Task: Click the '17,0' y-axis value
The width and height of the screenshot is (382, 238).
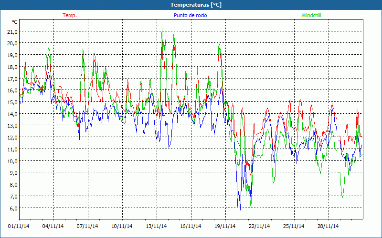Action: 13,79
